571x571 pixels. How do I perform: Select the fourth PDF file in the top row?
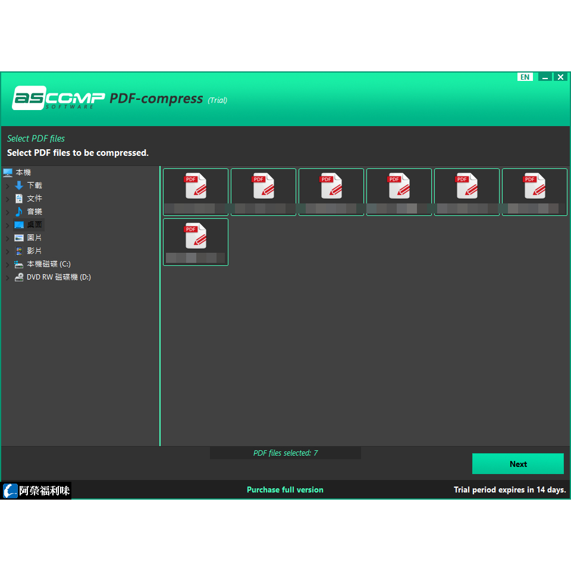(x=399, y=192)
